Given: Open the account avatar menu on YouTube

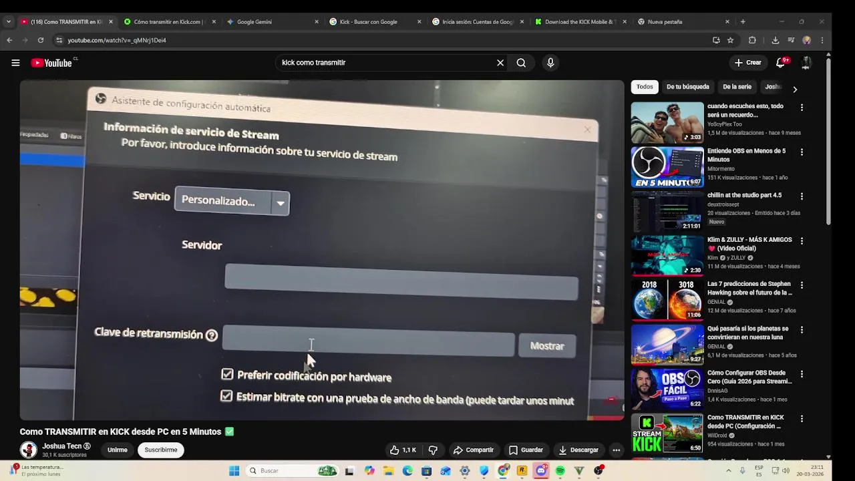Looking at the screenshot, I should (806, 63).
